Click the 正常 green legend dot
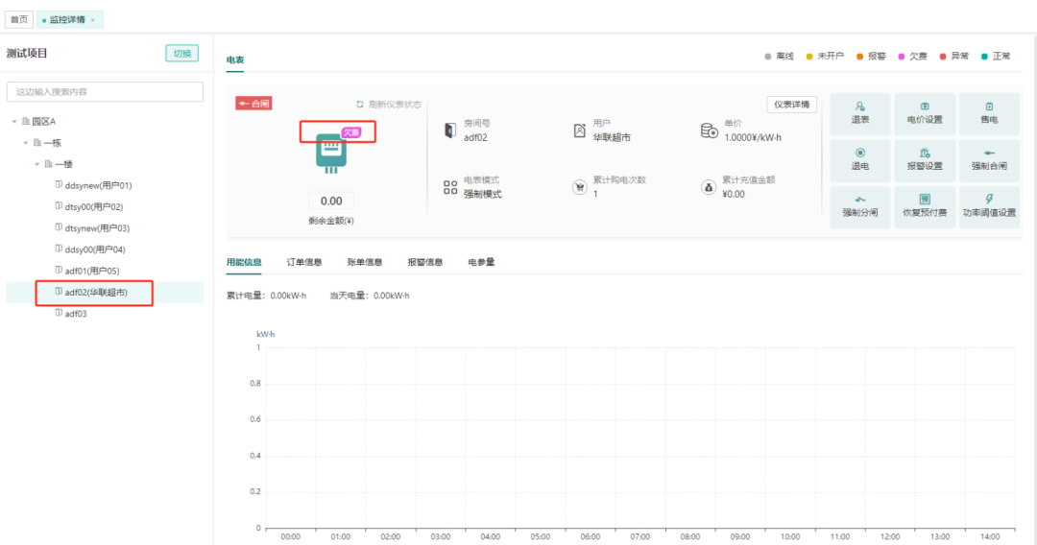 tap(984, 57)
